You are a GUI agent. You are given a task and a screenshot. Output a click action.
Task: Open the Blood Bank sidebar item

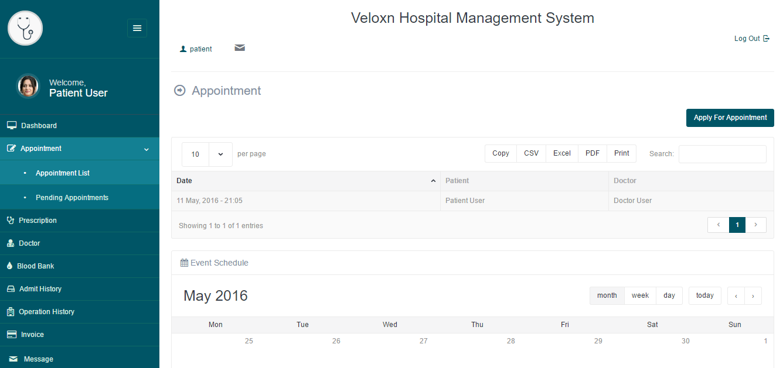coord(35,266)
